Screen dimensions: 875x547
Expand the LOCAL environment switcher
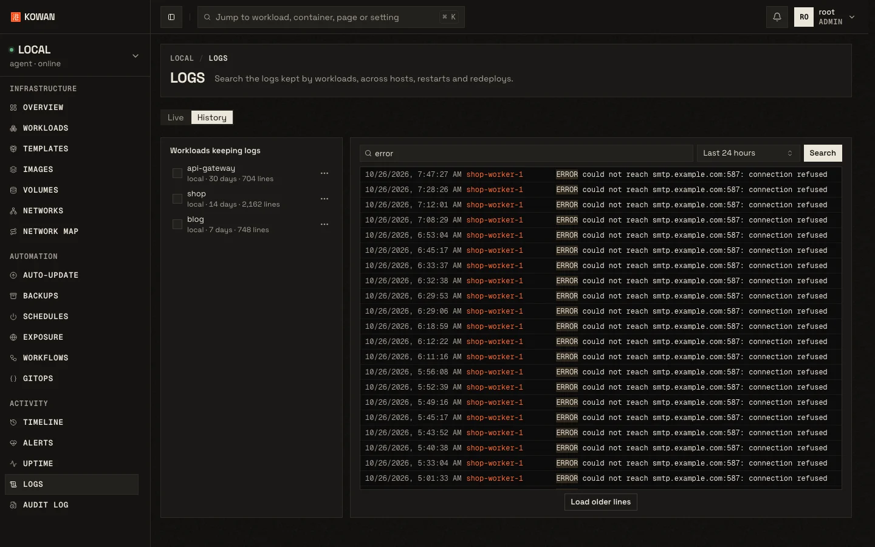75,56
